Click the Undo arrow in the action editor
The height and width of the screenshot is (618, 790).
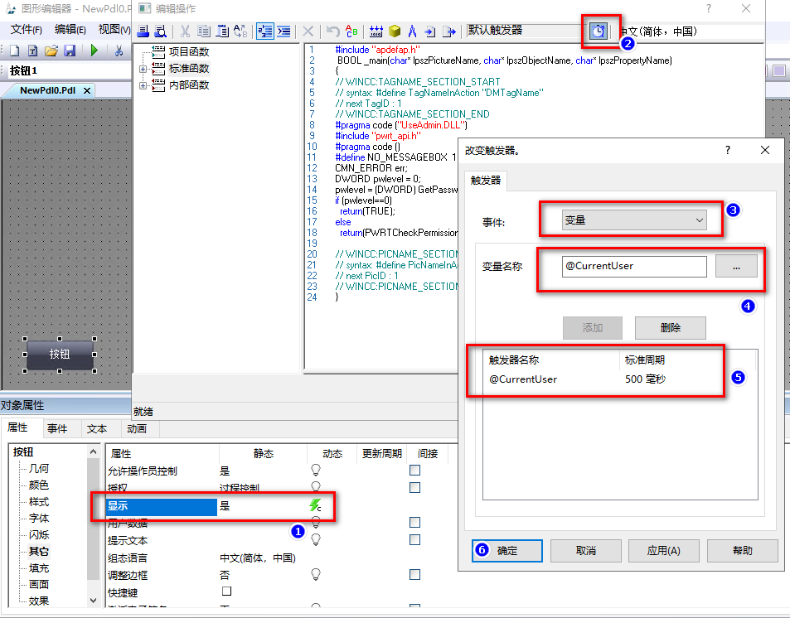coord(332,31)
